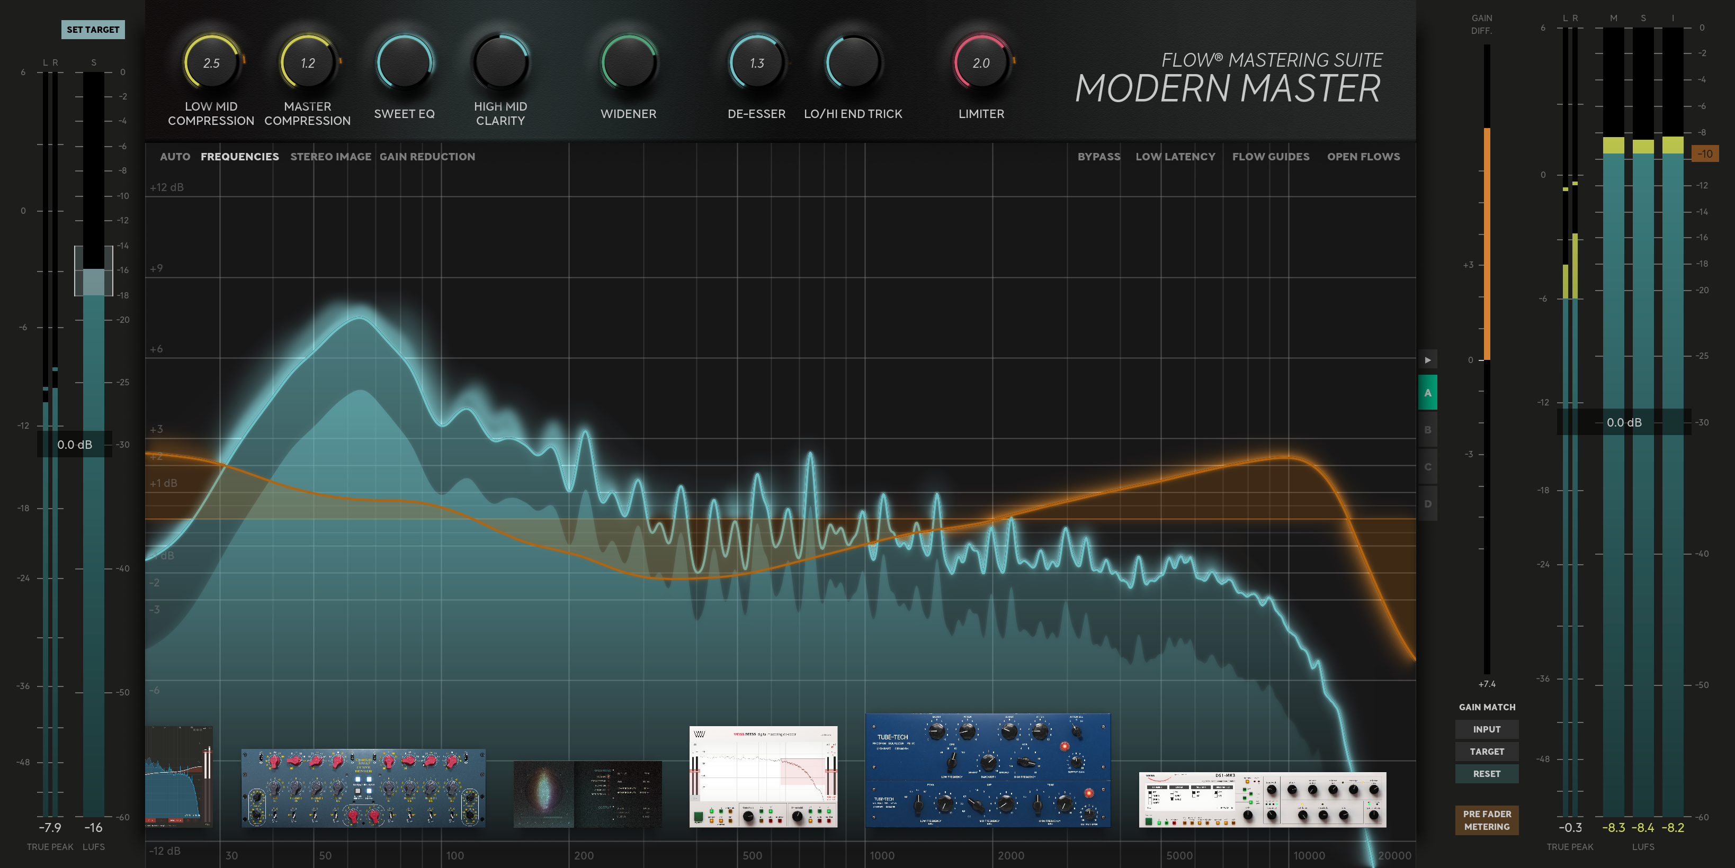Click the orange -10 LUFS target marker
The height and width of the screenshot is (868, 1735).
click(1705, 154)
